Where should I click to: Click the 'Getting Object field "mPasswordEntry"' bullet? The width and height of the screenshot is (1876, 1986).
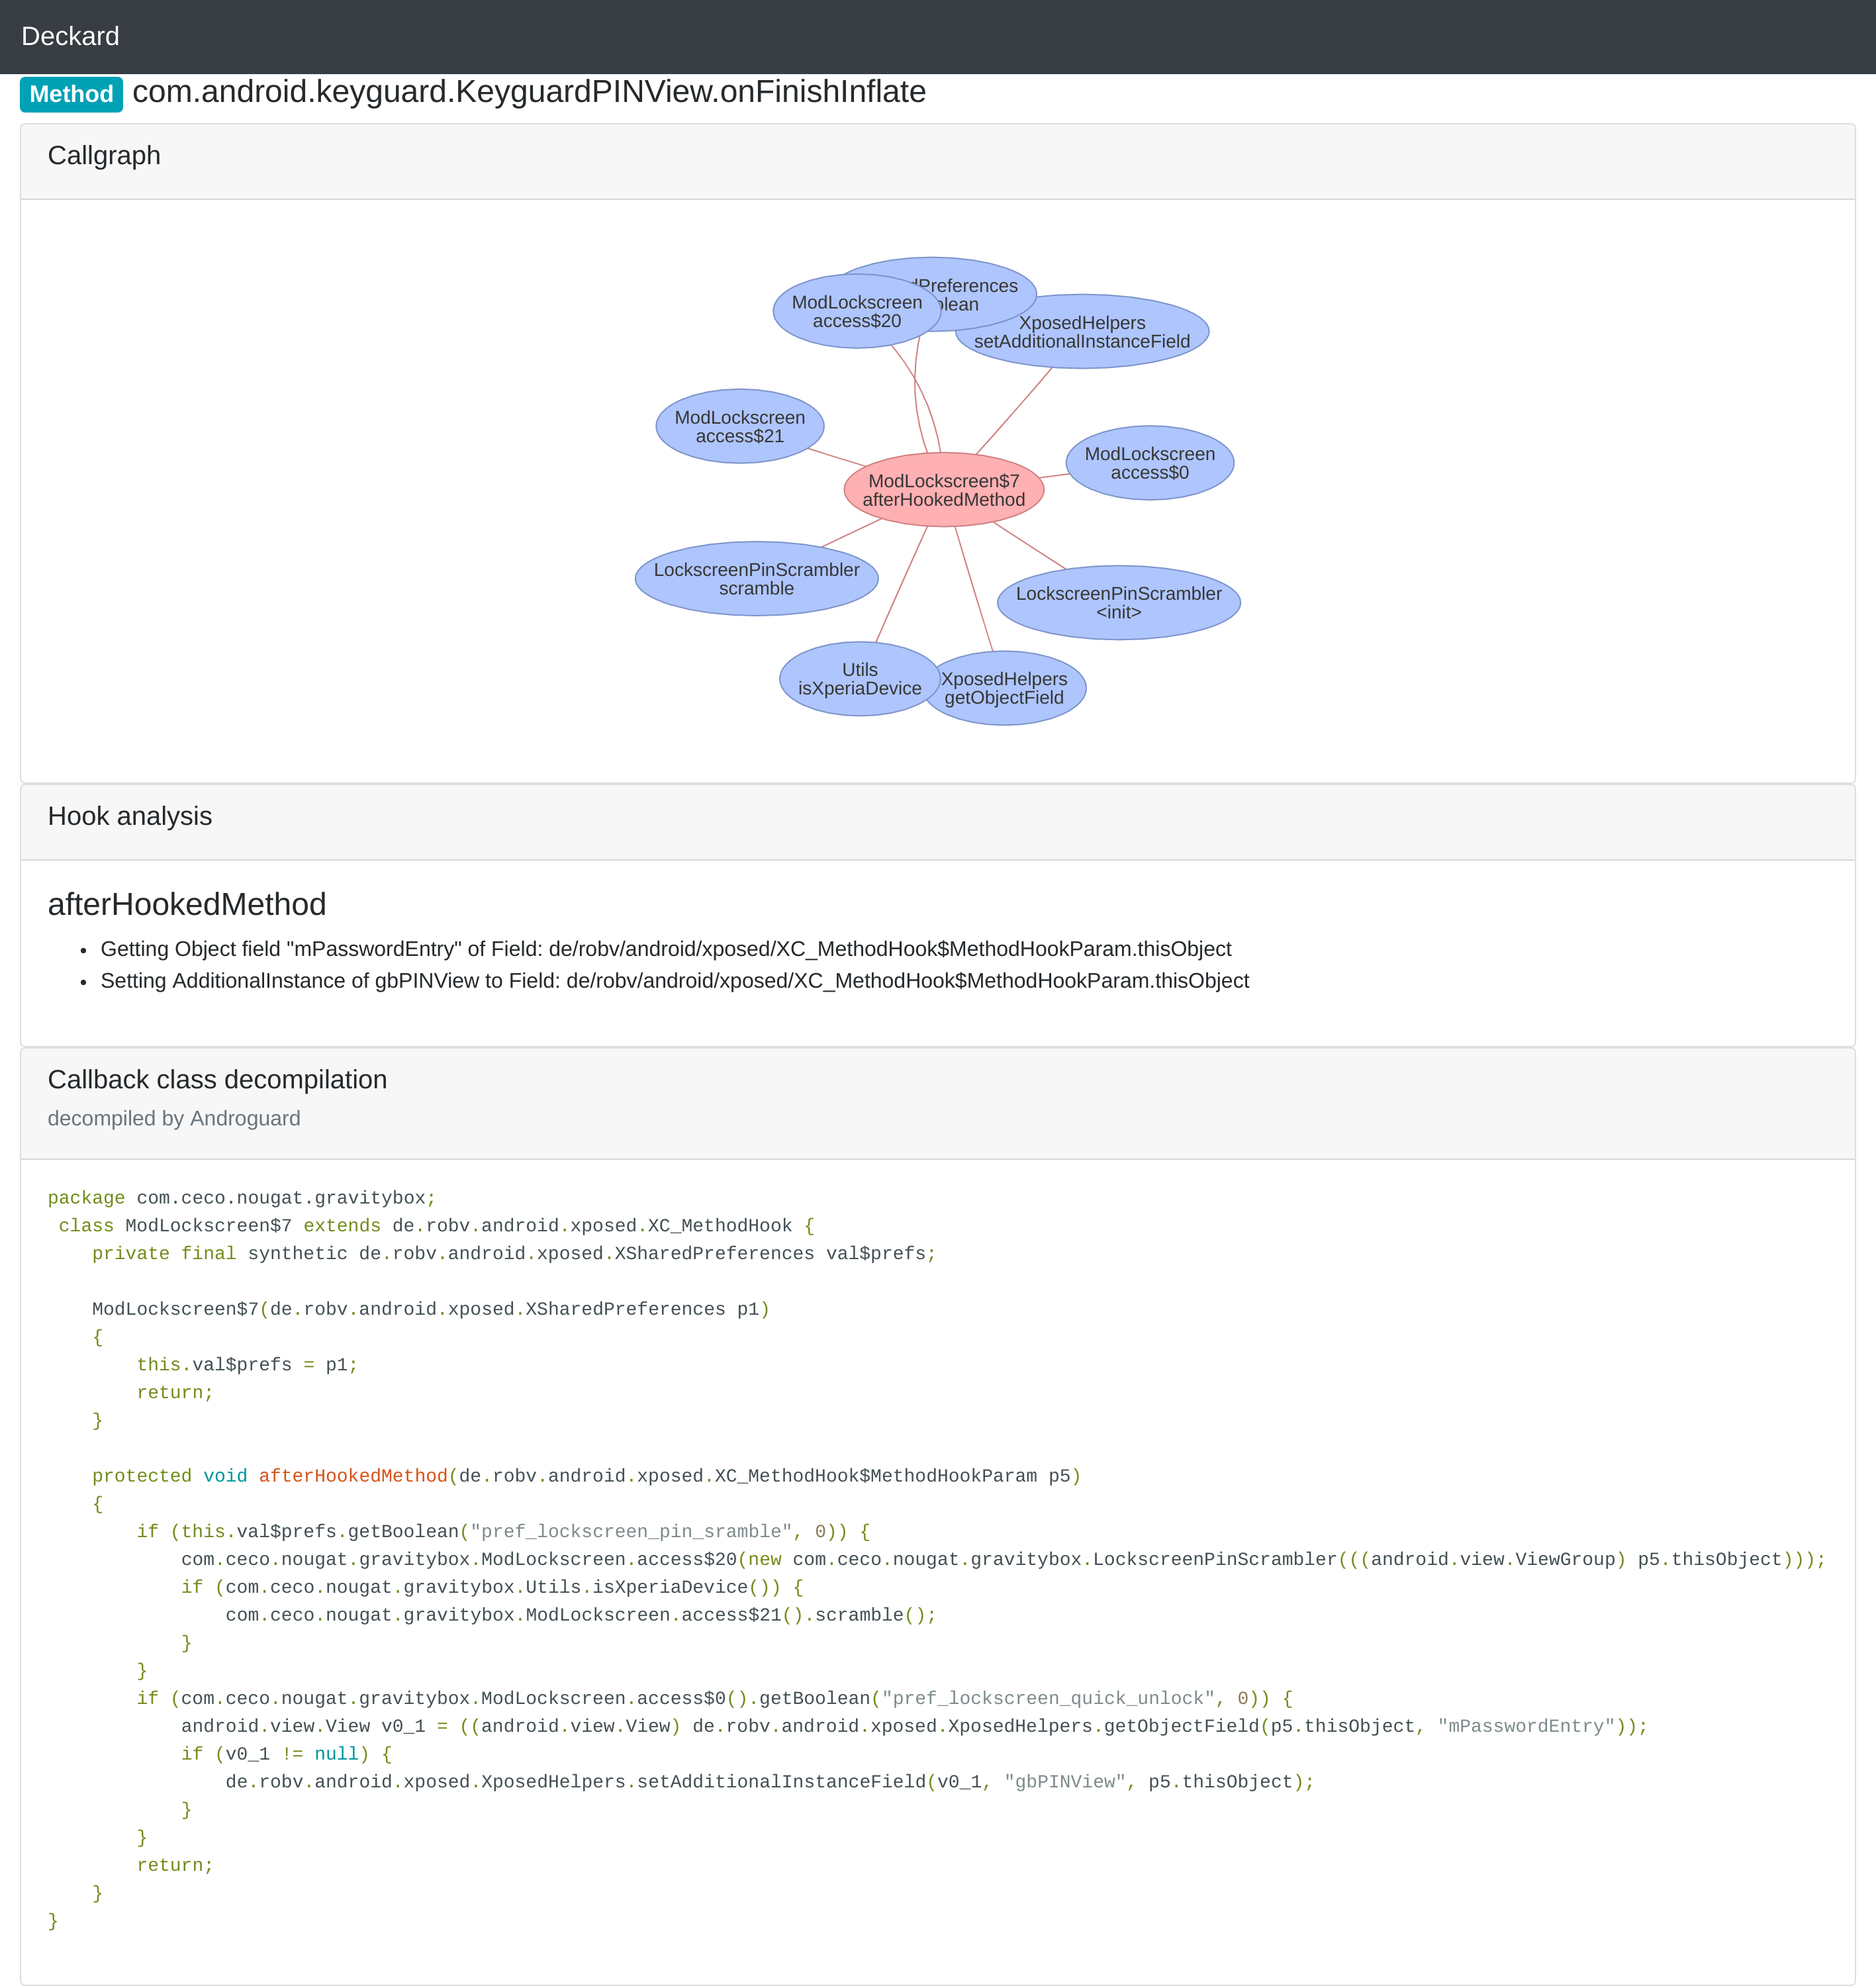point(665,949)
